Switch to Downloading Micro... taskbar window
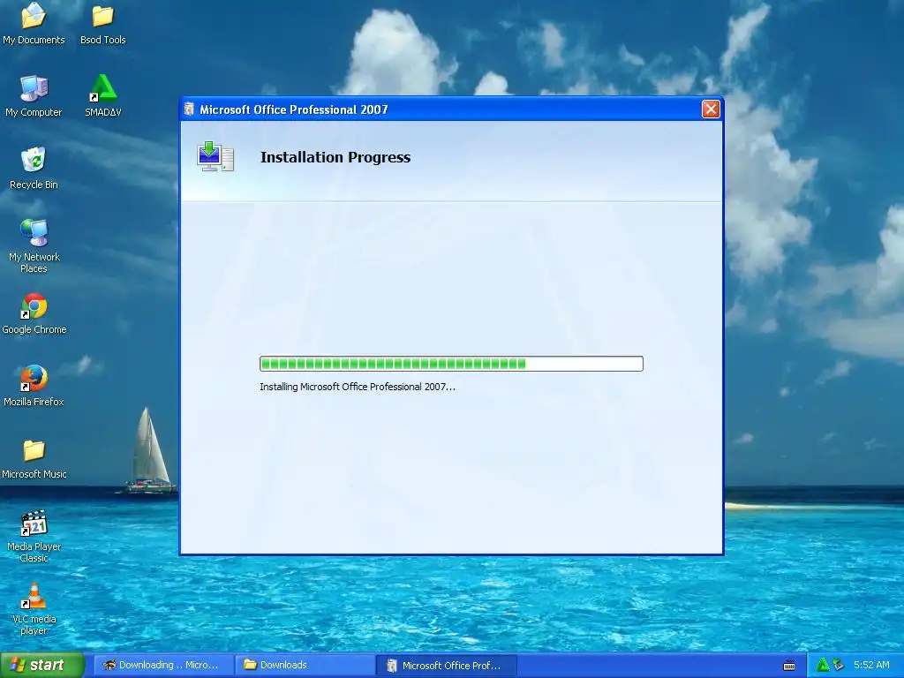Screen dimensions: 904x678 163,665
